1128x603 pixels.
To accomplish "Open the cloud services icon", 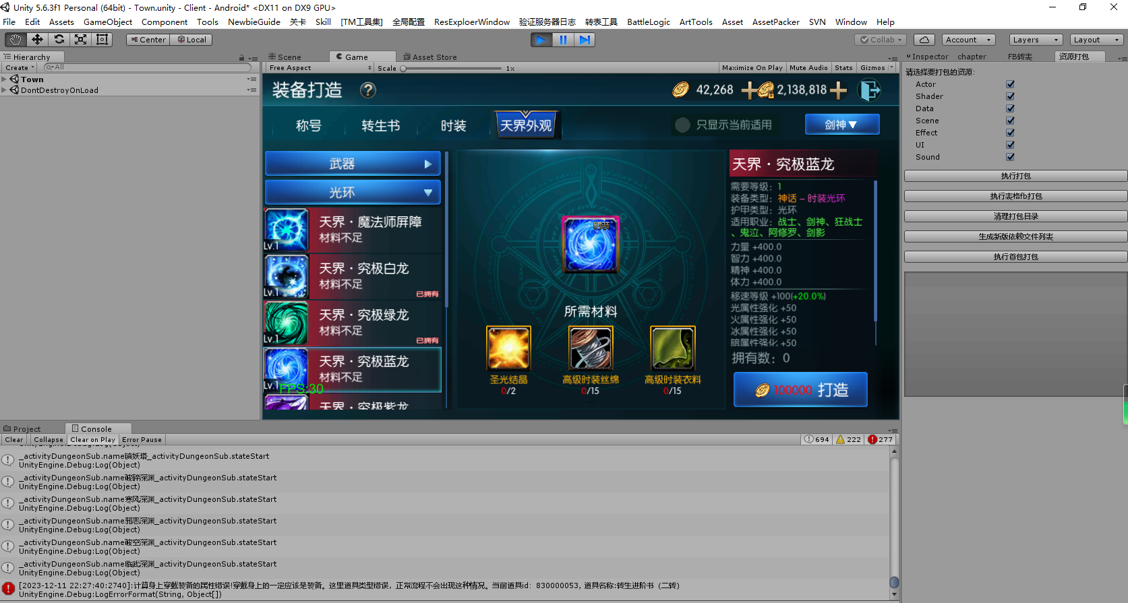I will (x=924, y=40).
